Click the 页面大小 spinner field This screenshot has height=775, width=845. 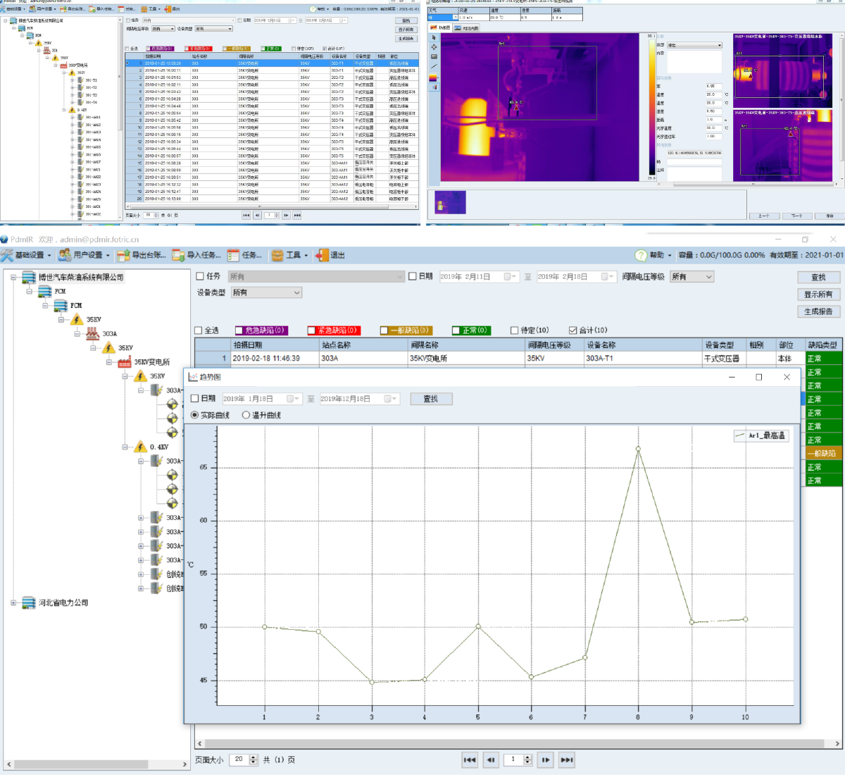(x=244, y=759)
